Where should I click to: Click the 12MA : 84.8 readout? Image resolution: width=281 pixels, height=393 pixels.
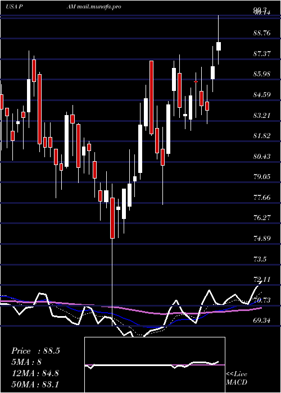click(x=35, y=373)
